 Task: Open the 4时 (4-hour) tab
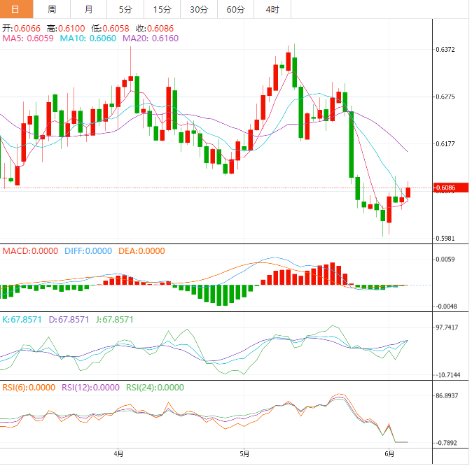(x=272, y=9)
